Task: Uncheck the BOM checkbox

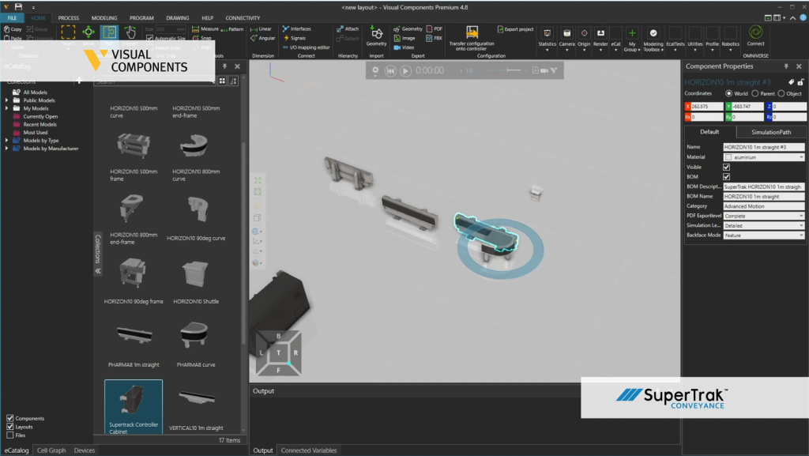Action: (x=727, y=177)
